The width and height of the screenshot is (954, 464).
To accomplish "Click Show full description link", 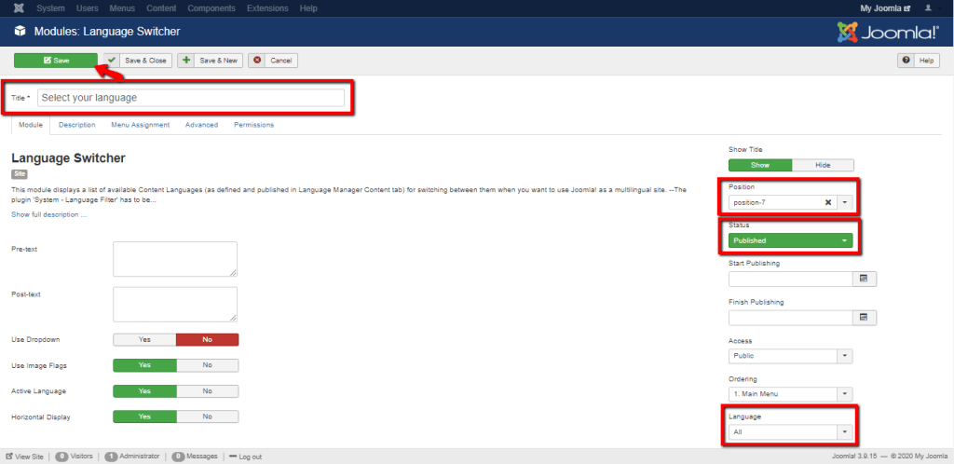I will pyautogui.click(x=48, y=214).
